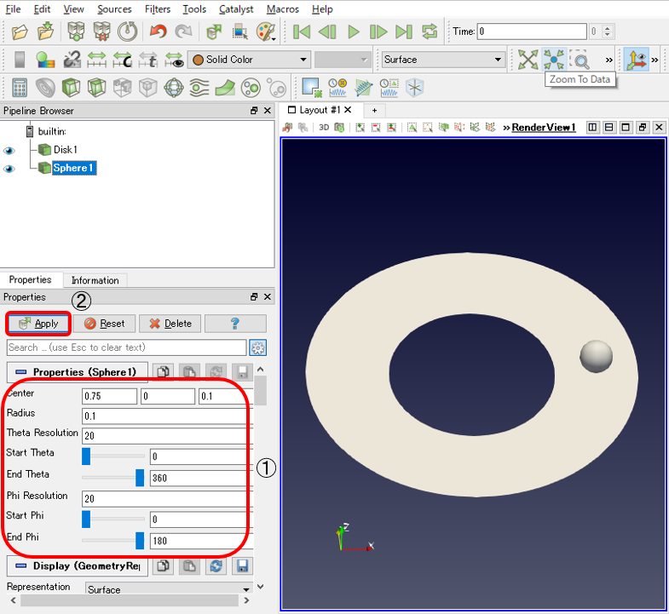Click the Stream Tracer filter icon
The height and width of the screenshot is (614, 669).
pos(199,88)
